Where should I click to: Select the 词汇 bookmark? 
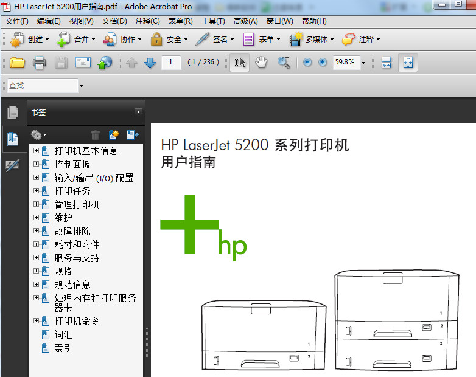point(63,334)
